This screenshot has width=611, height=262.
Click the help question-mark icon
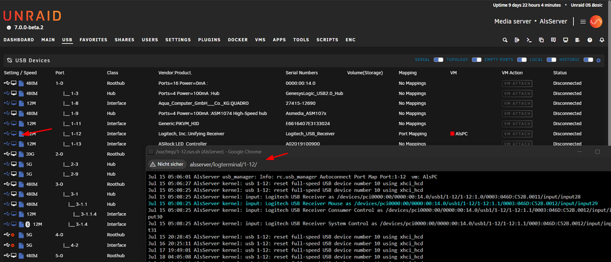[590, 40]
